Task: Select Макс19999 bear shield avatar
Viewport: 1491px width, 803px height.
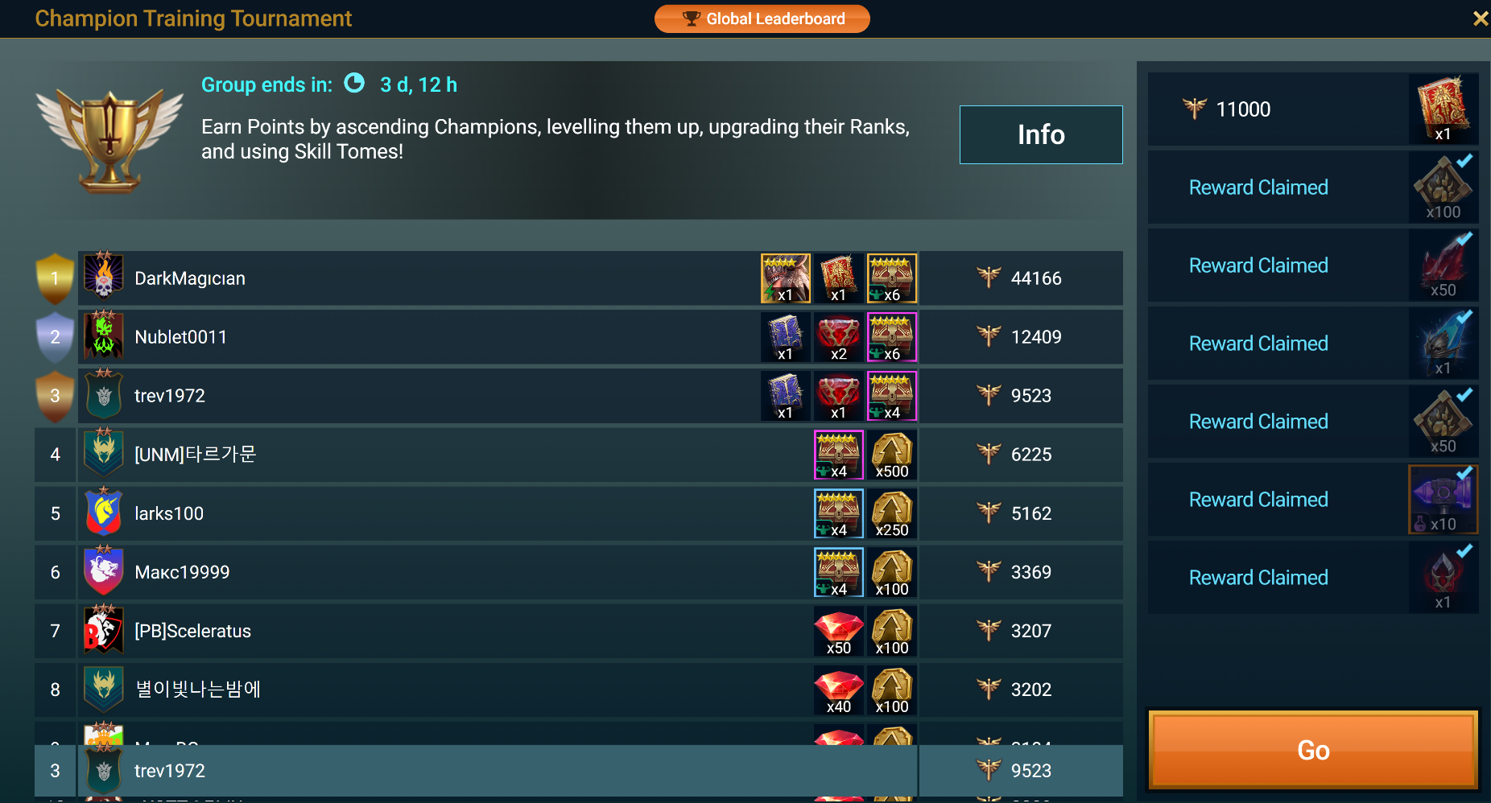Action: (104, 571)
